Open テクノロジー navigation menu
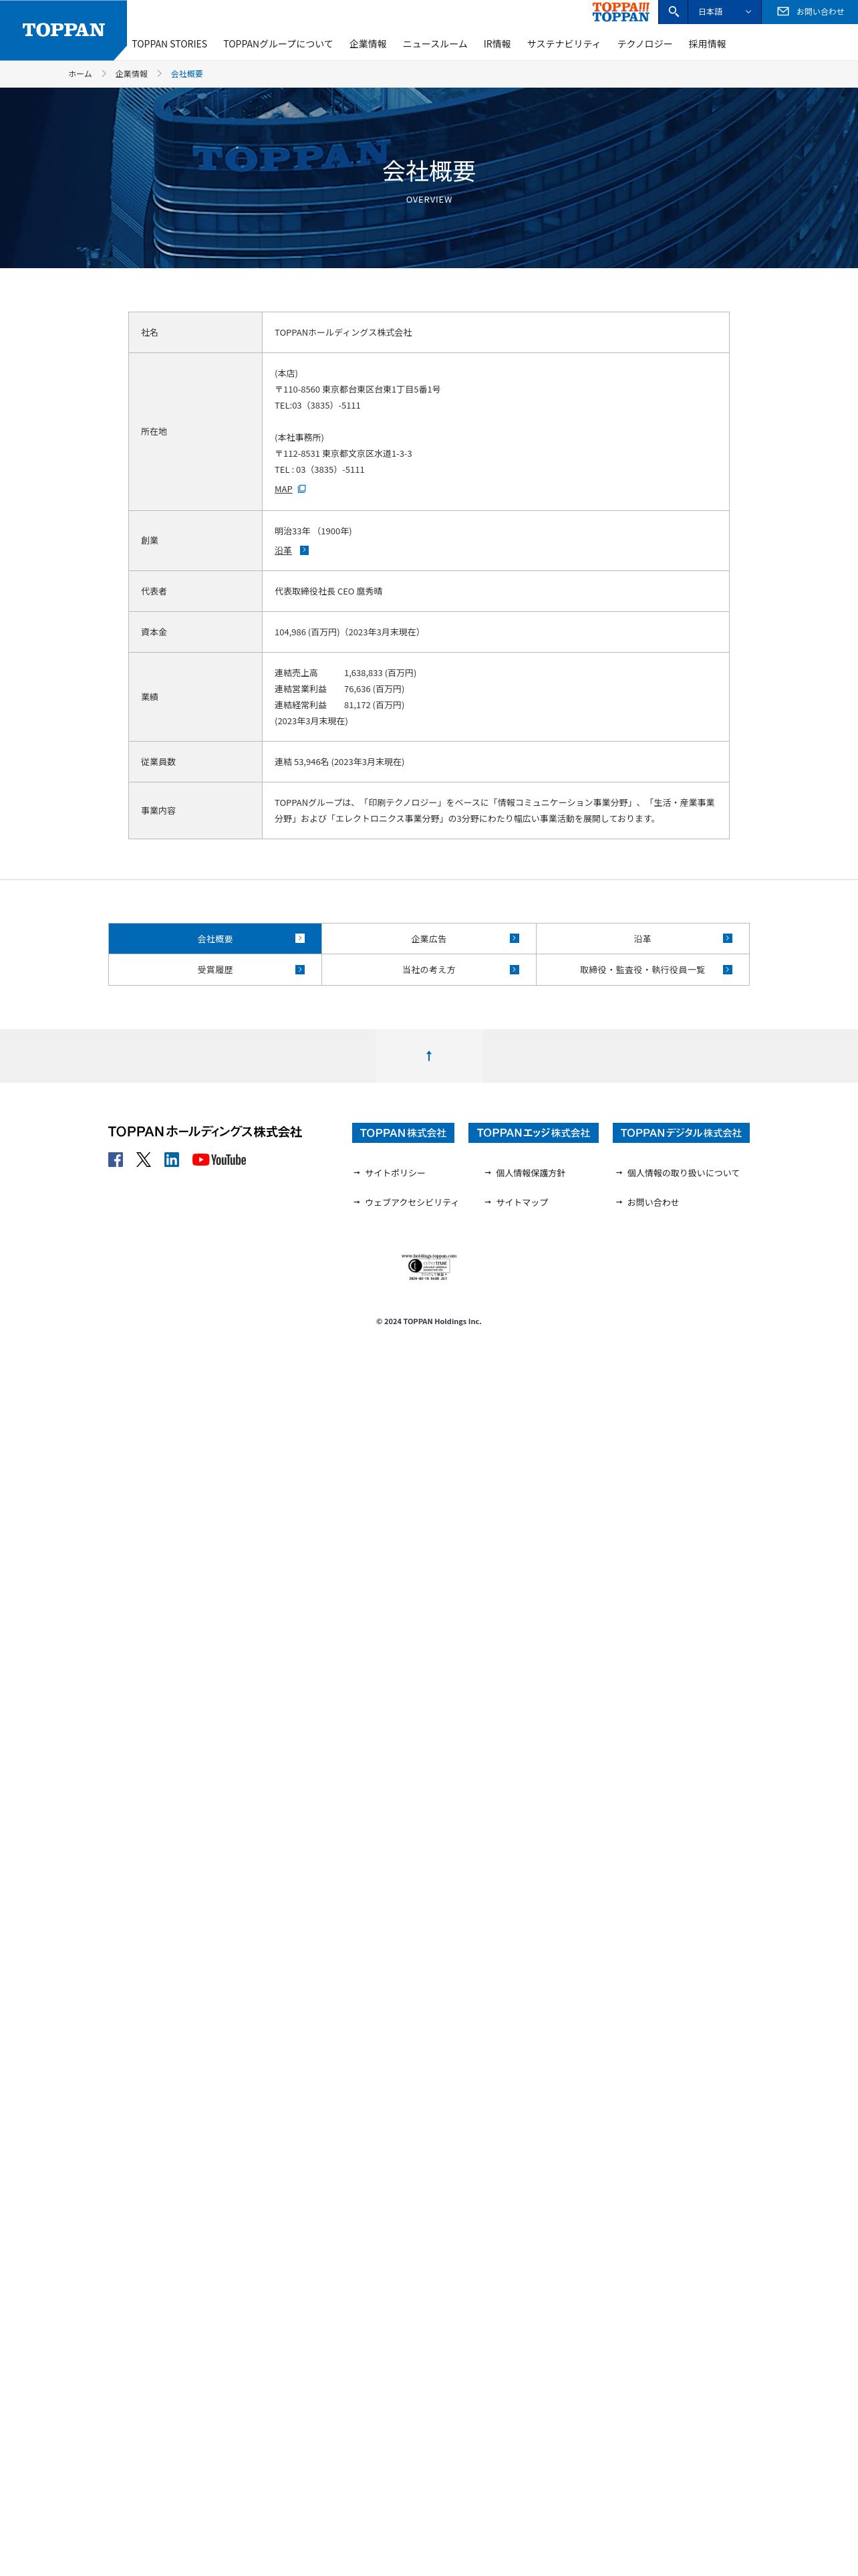Screen dimensions: 858x2576 [644, 44]
